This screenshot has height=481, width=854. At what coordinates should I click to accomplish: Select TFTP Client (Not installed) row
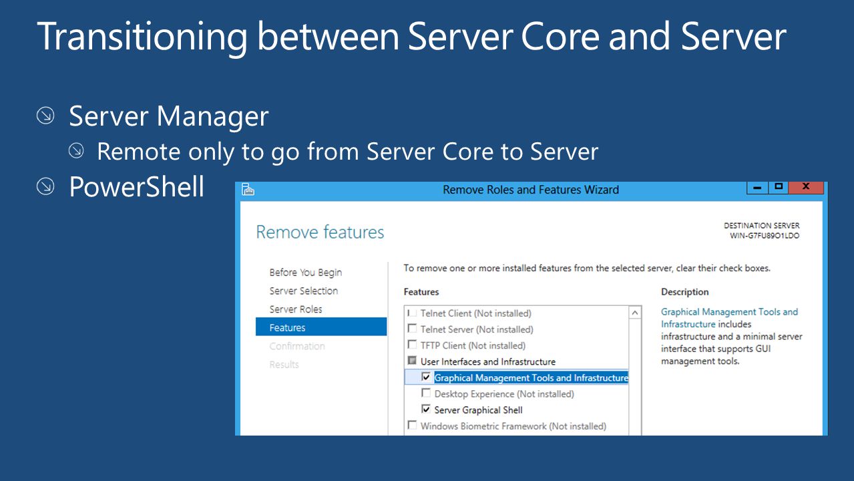pos(473,345)
